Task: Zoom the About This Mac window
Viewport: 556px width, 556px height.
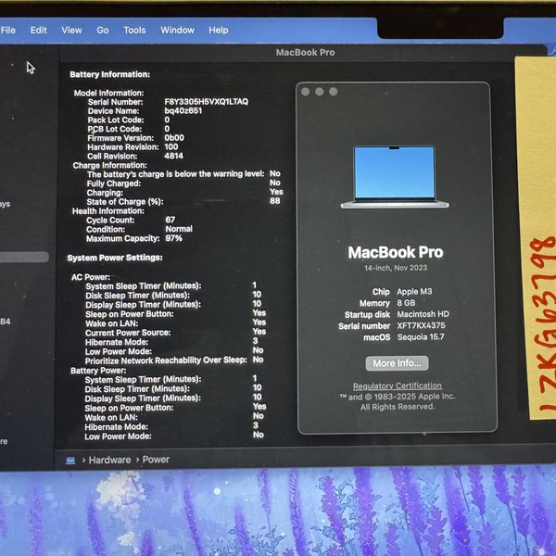Action: pyautogui.click(x=334, y=92)
